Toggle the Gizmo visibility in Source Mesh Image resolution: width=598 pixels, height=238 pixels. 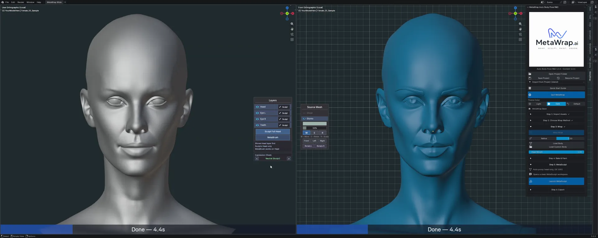304,119
